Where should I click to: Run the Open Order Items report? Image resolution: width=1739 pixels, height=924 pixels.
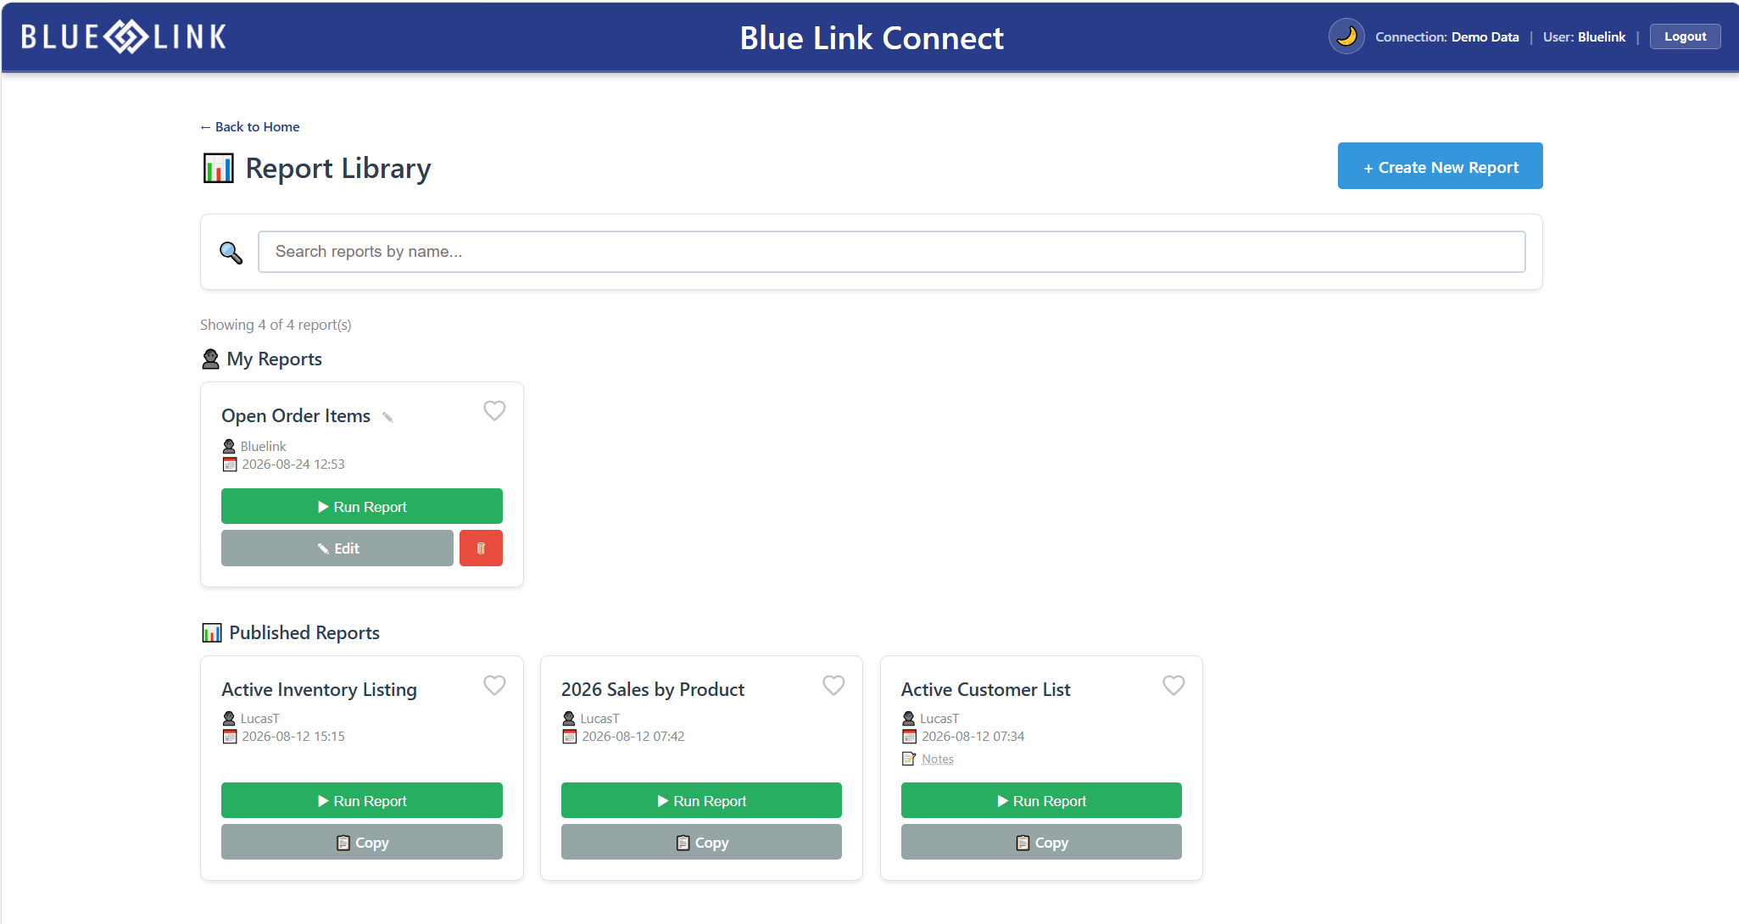click(362, 506)
